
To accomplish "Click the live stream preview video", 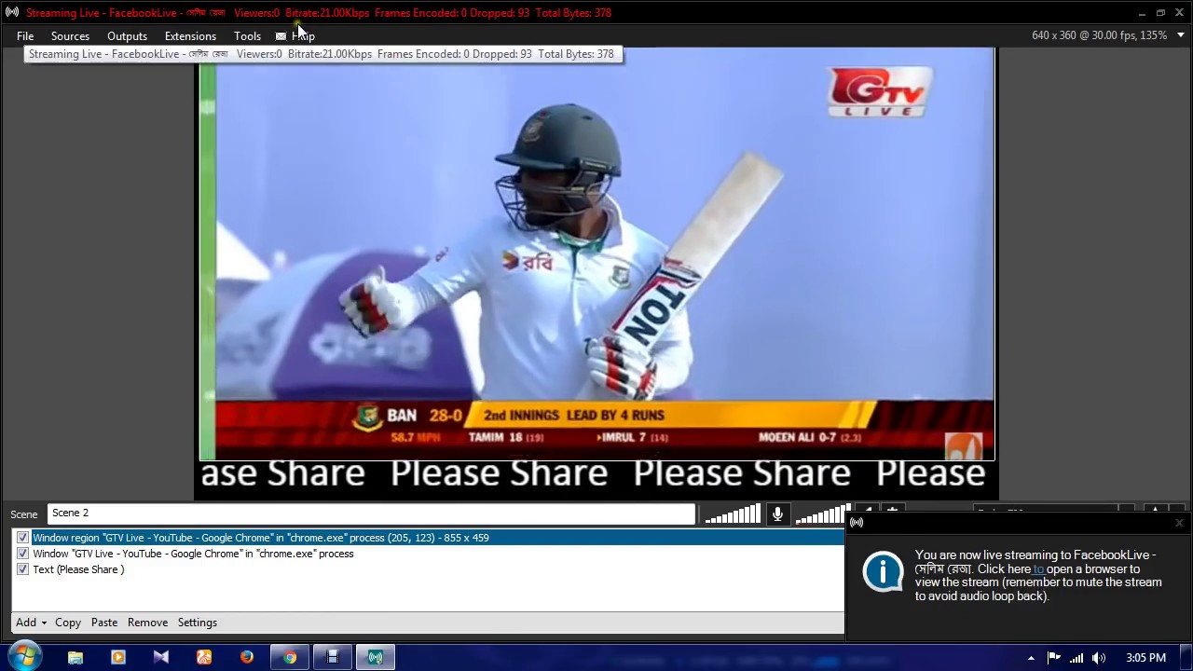I will point(596,253).
